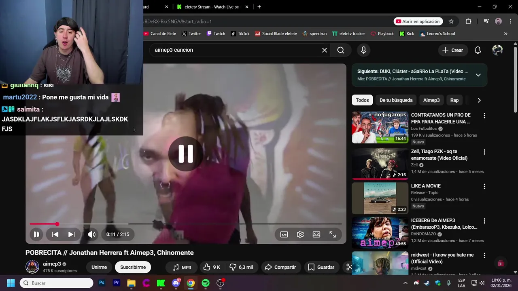Viewport: 518px width, 291px height.
Task: Open options for xq te enamoraste video
Action: (x=484, y=152)
